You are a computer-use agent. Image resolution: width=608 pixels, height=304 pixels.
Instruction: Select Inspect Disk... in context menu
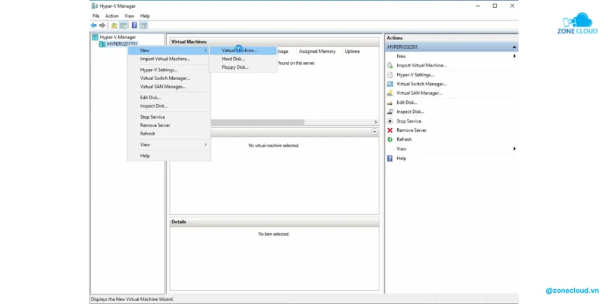(x=169, y=106)
